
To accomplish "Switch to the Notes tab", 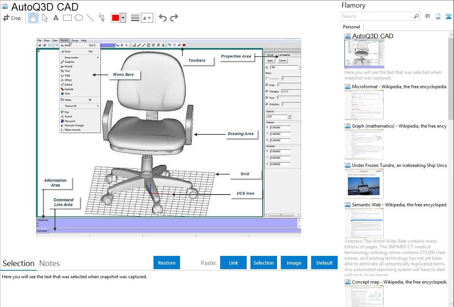I will [x=50, y=263].
